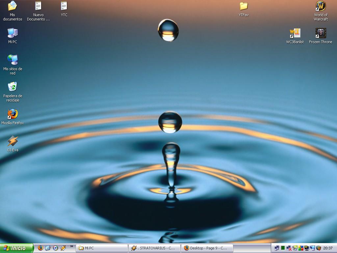Viewport: 337px width, 253px height.
Task: Launch Winamp from the Quick Launch bar
Action: (63, 248)
